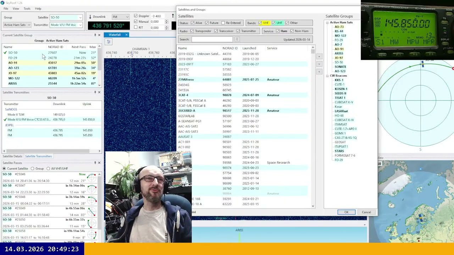Screen dimensions: 454x255
Task: Click the RIT offset spinner arrows
Action: point(167,27)
